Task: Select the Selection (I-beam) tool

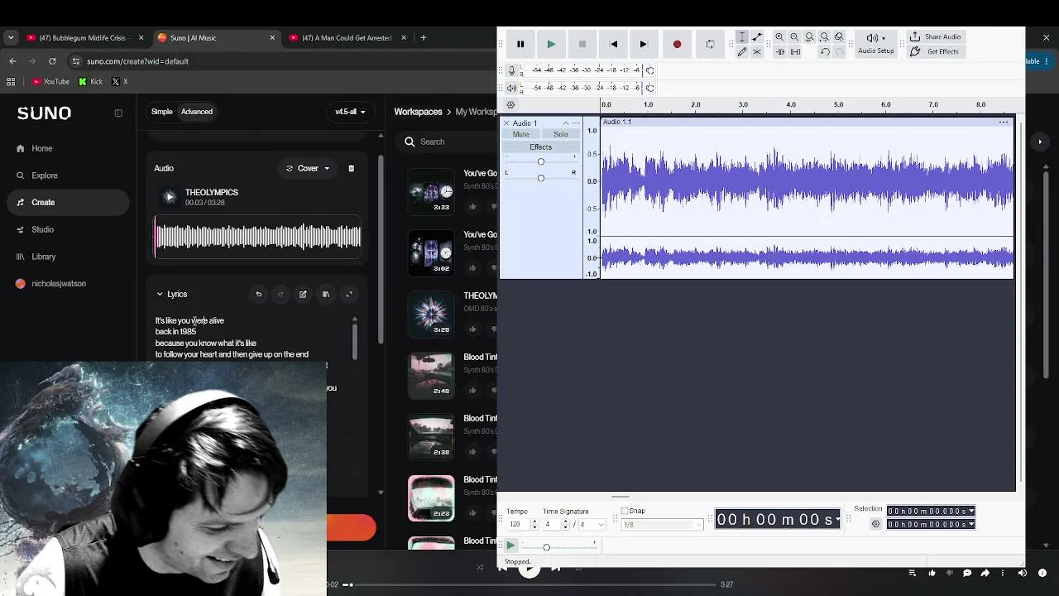Action: [742, 37]
